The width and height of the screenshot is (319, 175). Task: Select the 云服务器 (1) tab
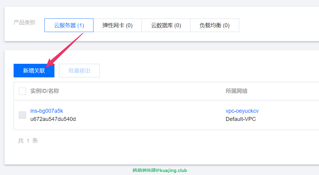[x=69, y=25]
